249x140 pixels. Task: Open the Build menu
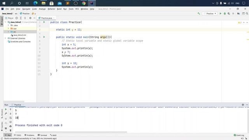[x=59, y=9]
